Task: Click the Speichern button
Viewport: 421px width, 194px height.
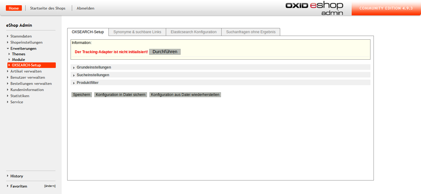Action: 82,95
